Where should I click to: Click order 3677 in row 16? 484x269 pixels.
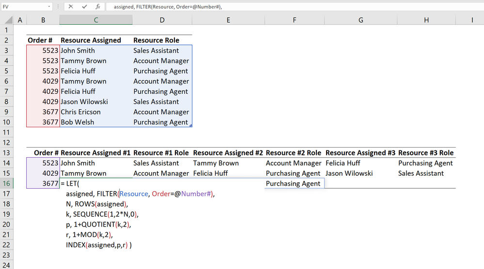pyautogui.click(x=50, y=183)
